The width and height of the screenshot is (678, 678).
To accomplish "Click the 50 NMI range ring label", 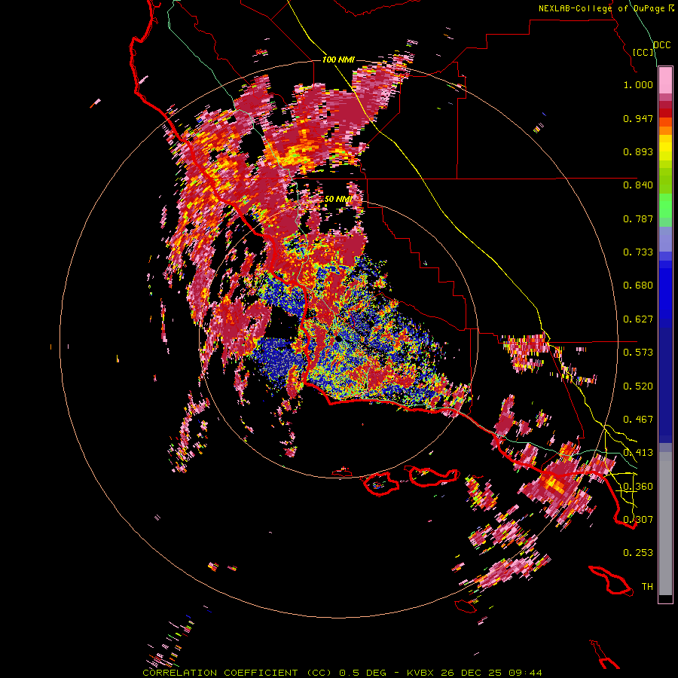I will pos(337,199).
